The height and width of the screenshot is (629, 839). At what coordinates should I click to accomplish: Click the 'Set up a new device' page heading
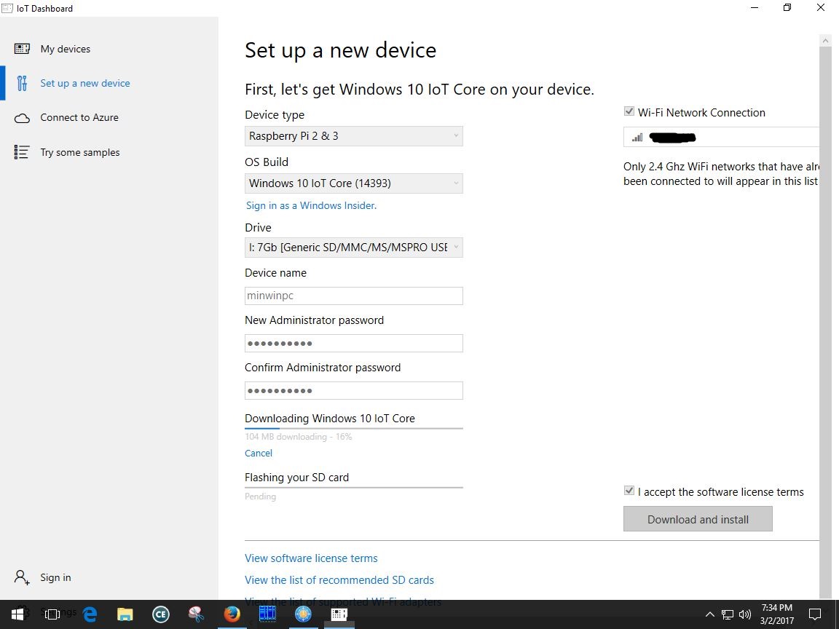click(x=340, y=50)
